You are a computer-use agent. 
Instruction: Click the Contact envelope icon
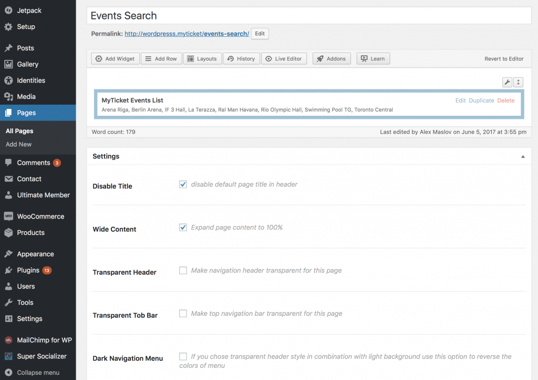pos(8,178)
